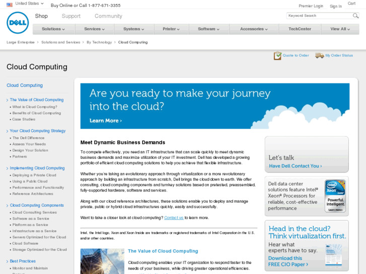Open the TechCenter nav item
The width and height of the screenshot is (366, 274).
pyautogui.click(x=300, y=29)
